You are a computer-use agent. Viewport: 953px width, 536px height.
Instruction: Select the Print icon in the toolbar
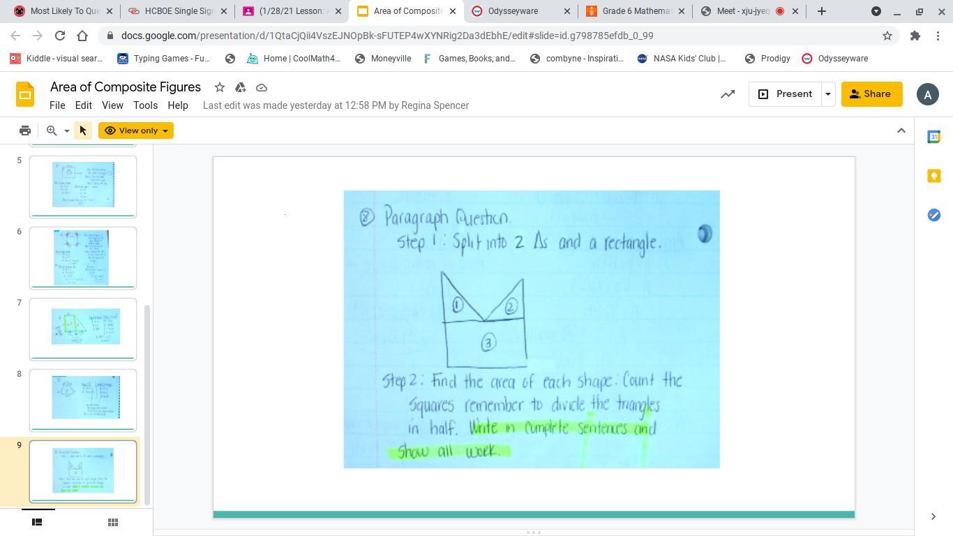(24, 131)
